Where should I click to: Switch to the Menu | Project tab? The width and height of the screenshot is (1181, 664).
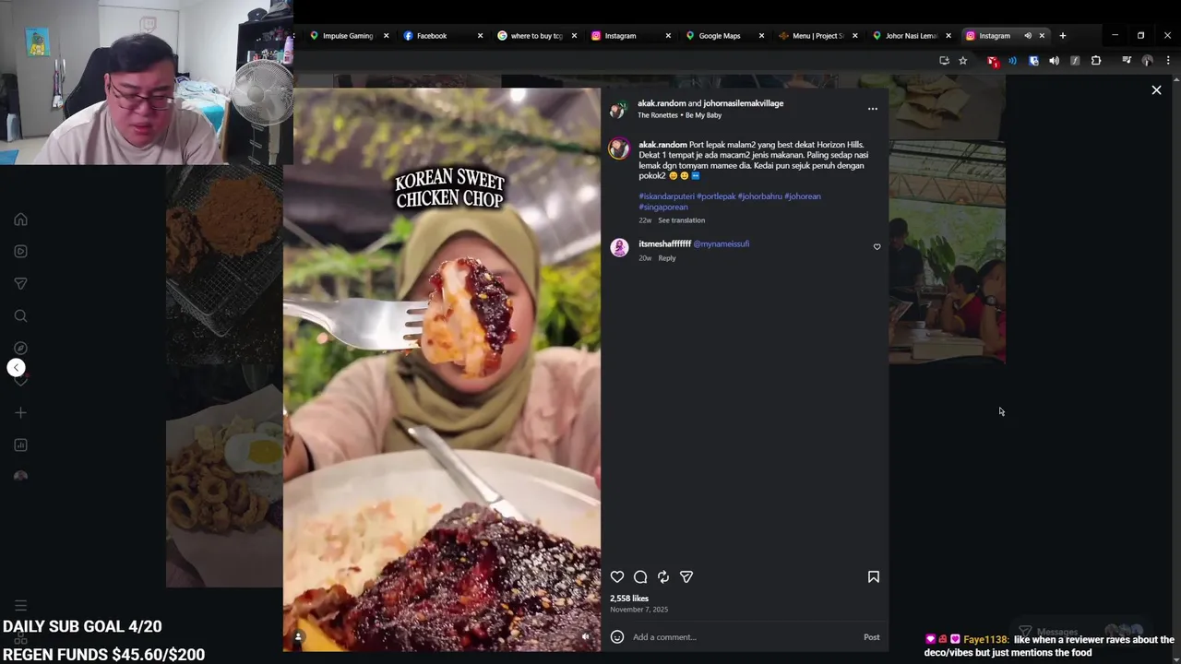pos(817,36)
